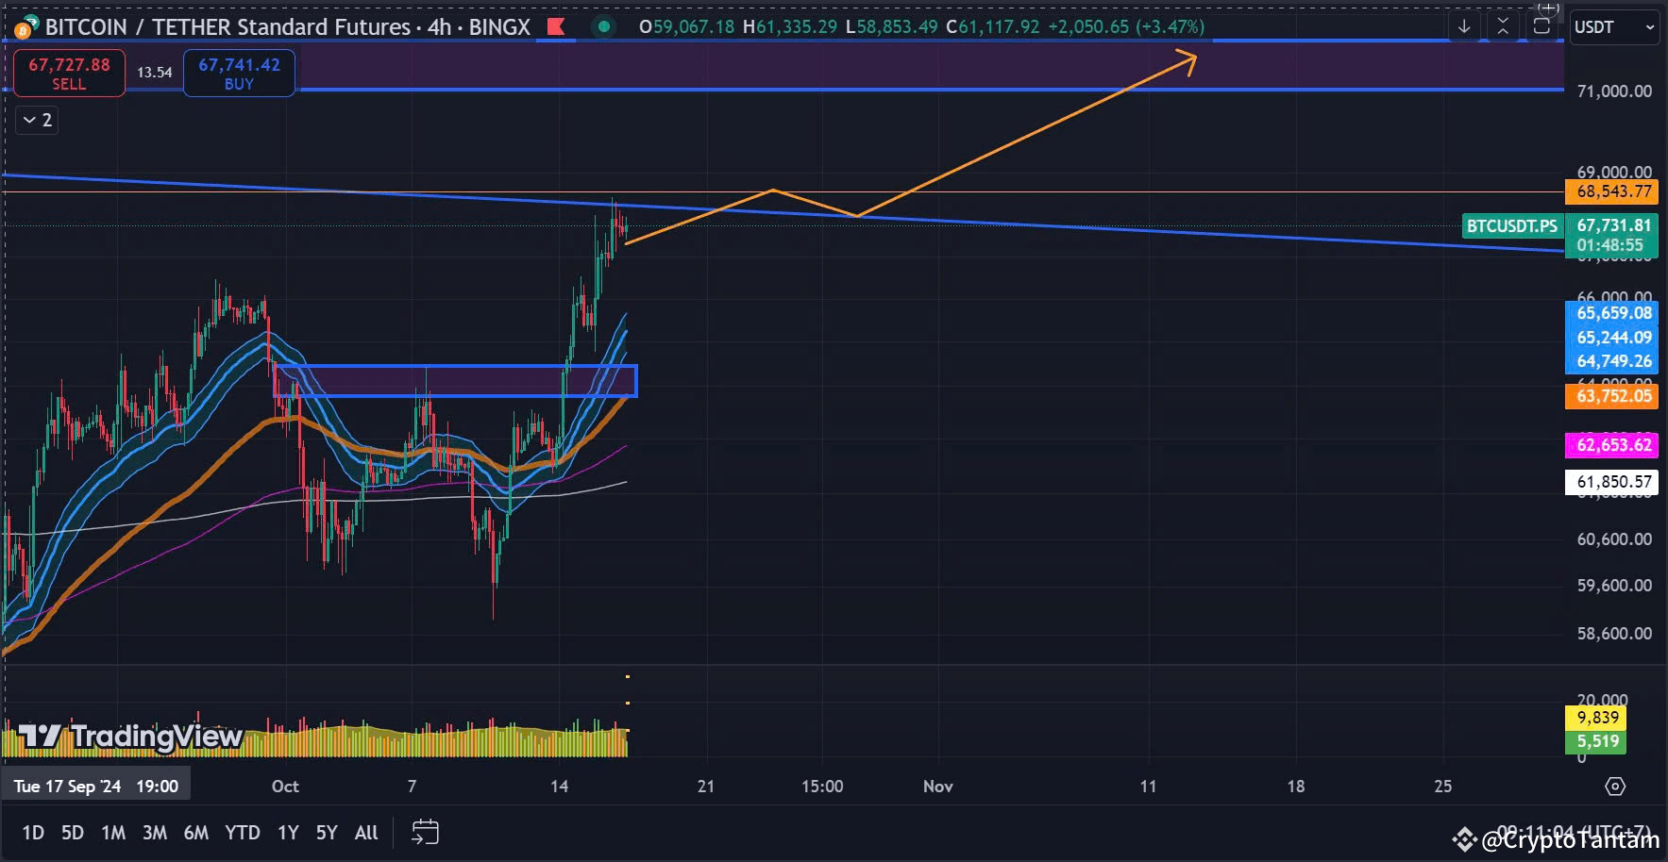Click the collapse pane arrows icon
This screenshot has width=1668, height=862.
pos(1503,26)
